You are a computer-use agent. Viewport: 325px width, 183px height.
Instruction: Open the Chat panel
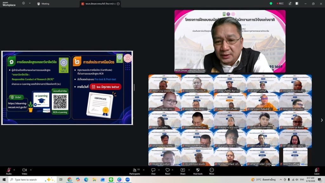(153, 171)
